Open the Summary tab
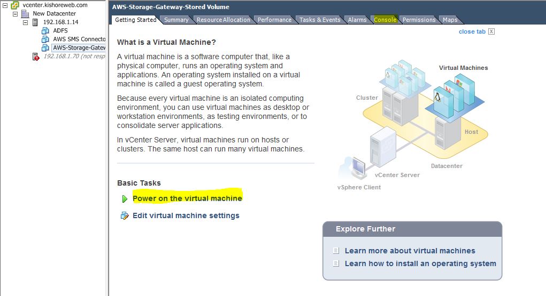 click(176, 20)
